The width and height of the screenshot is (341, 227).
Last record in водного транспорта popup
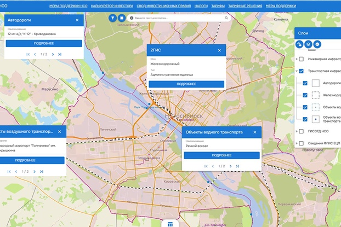[x=238, y=166]
